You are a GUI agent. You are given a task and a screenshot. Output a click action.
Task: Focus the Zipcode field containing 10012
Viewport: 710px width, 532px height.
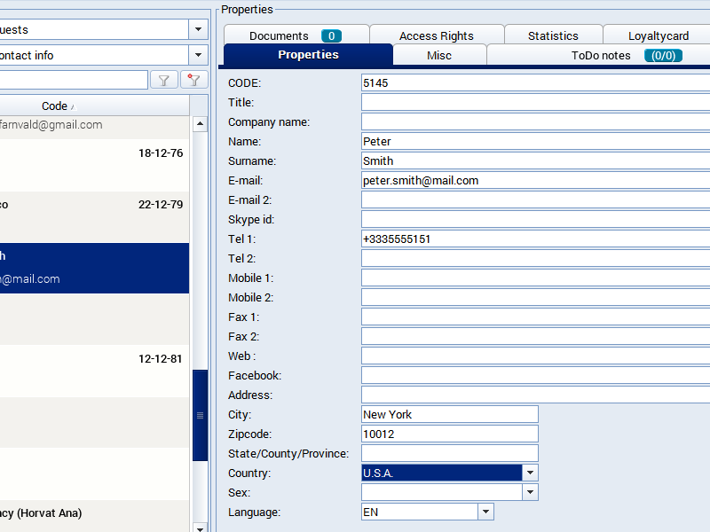pyautogui.click(x=449, y=434)
